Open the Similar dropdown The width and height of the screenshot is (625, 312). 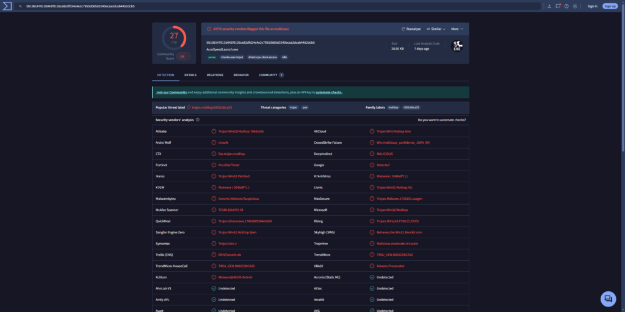pos(436,29)
